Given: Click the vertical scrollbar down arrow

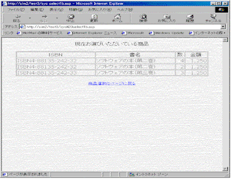Looking at the screenshot, I should click(x=225, y=168).
